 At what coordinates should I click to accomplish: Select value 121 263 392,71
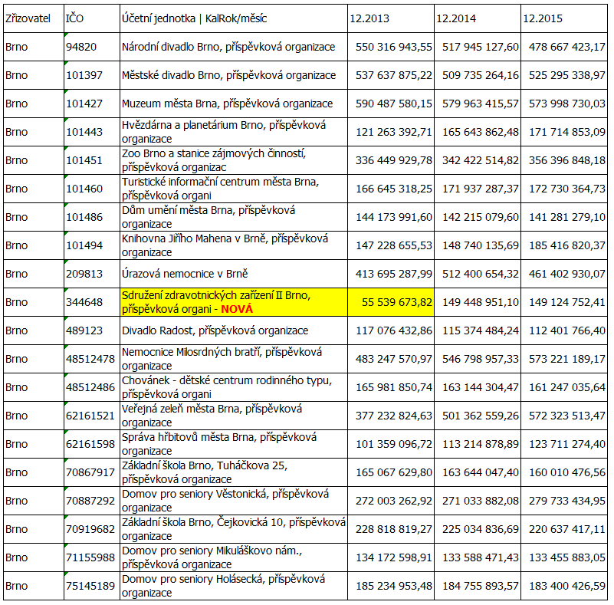[x=391, y=132]
